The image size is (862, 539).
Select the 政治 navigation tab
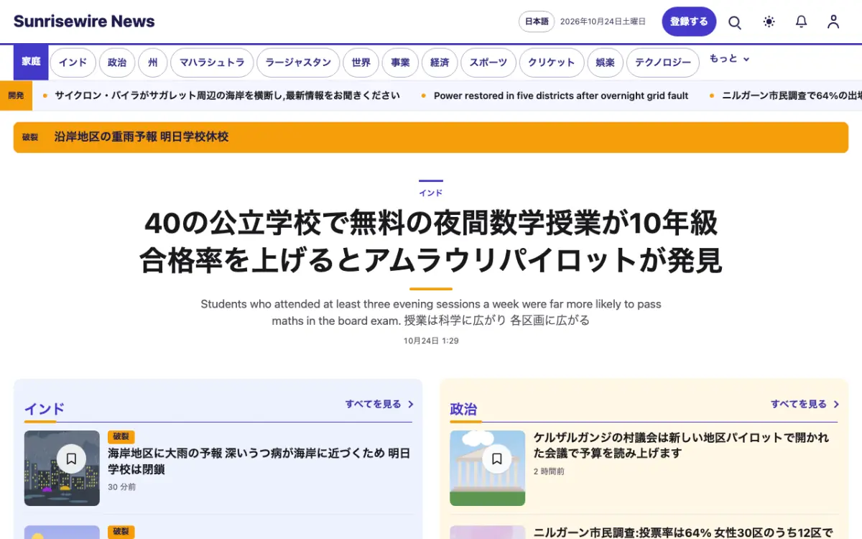pyautogui.click(x=117, y=63)
